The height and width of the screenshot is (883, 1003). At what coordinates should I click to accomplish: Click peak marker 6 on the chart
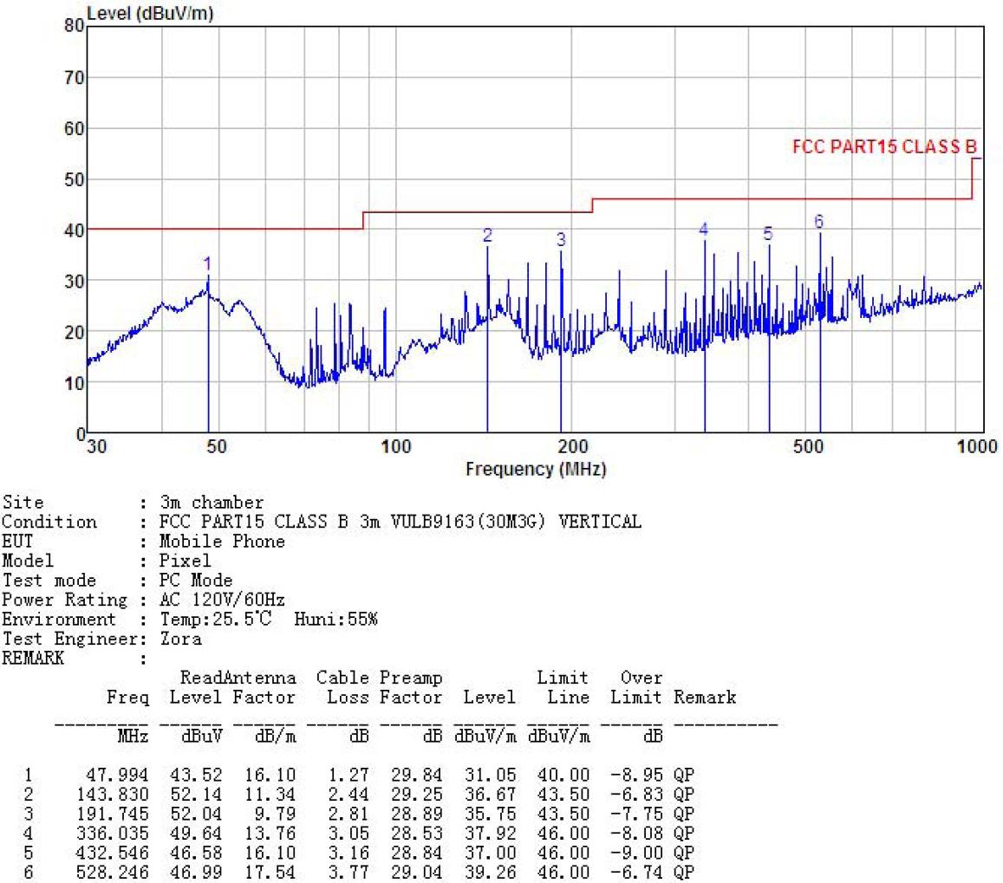[818, 221]
